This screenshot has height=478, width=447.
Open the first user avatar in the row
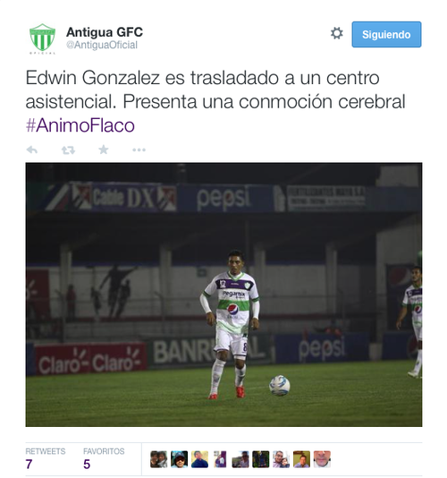[158, 459]
